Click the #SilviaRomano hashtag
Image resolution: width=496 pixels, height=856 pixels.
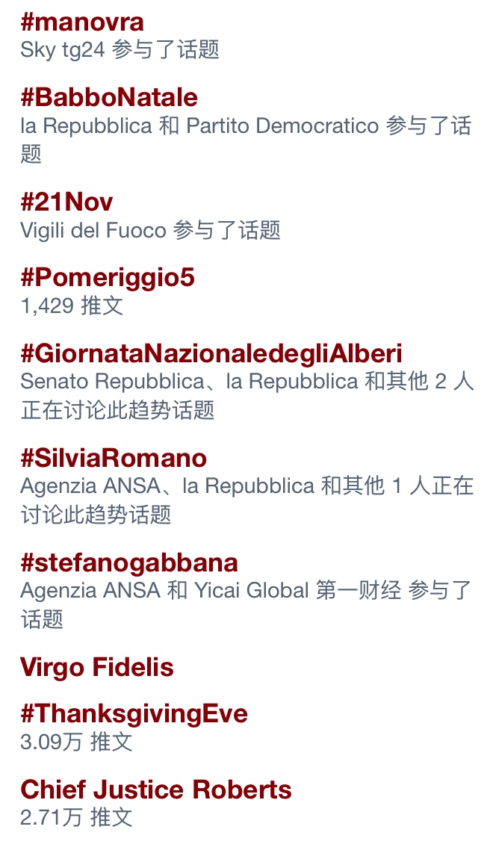pos(114,458)
